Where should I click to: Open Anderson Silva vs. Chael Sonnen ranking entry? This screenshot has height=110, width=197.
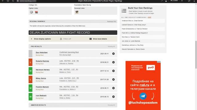tap(132, 21)
